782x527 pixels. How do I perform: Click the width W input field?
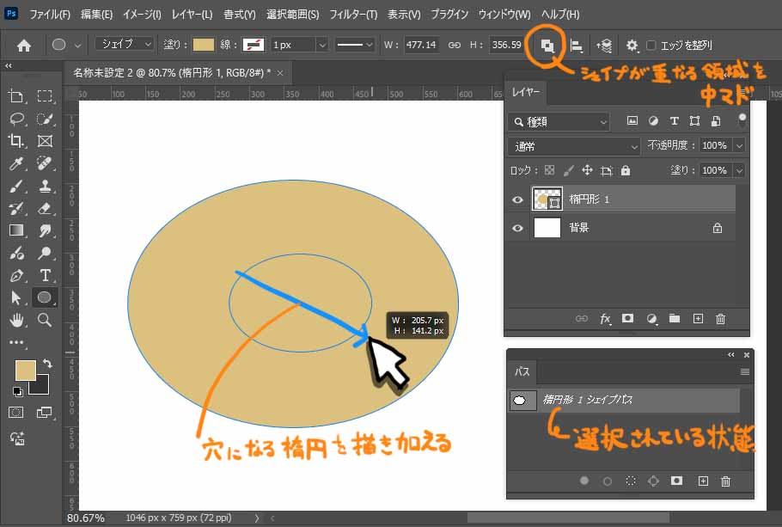coord(421,45)
